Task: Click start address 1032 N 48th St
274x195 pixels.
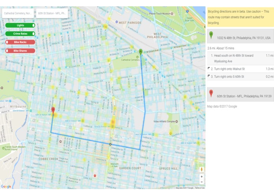Action: (244, 38)
